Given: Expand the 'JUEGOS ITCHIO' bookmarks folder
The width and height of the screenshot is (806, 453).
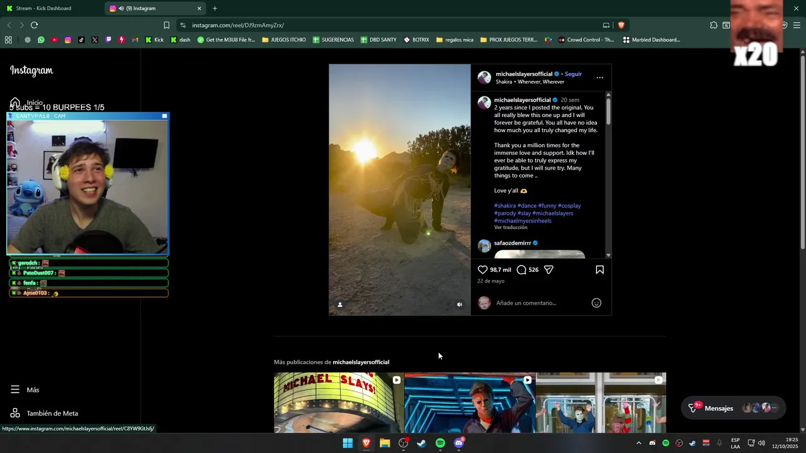Looking at the screenshot, I should coord(283,40).
